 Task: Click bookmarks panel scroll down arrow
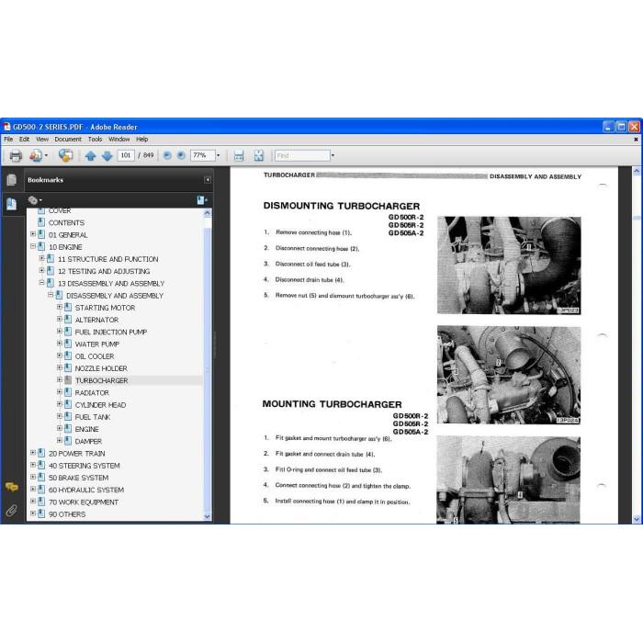point(207,516)
